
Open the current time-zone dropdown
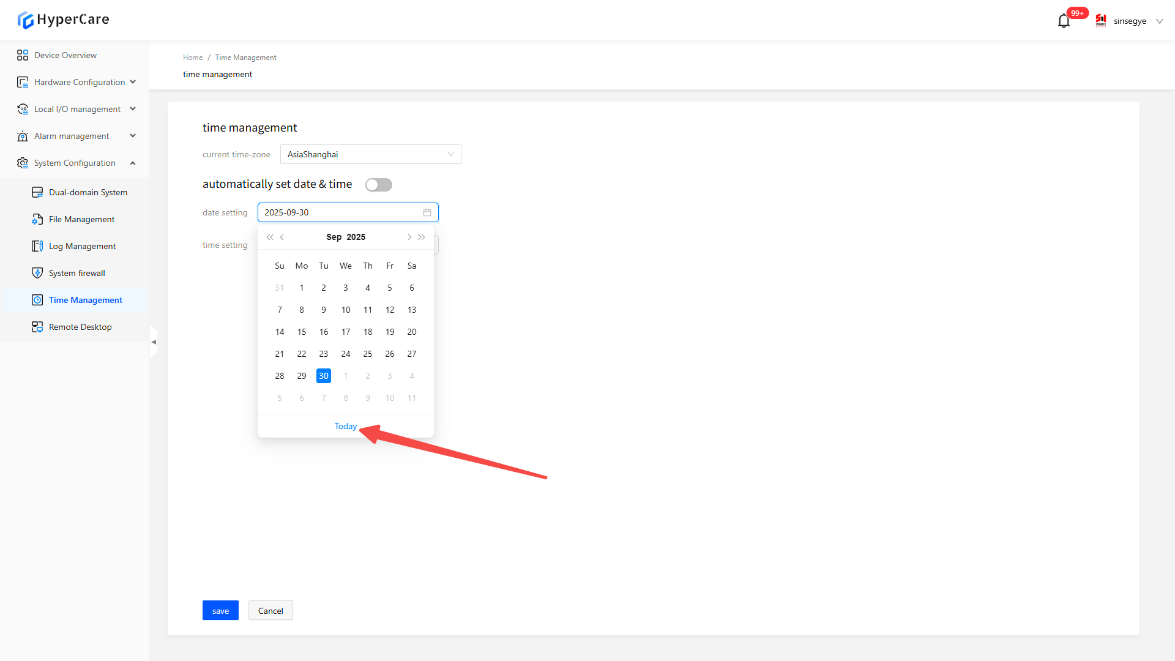coord(370,154)
